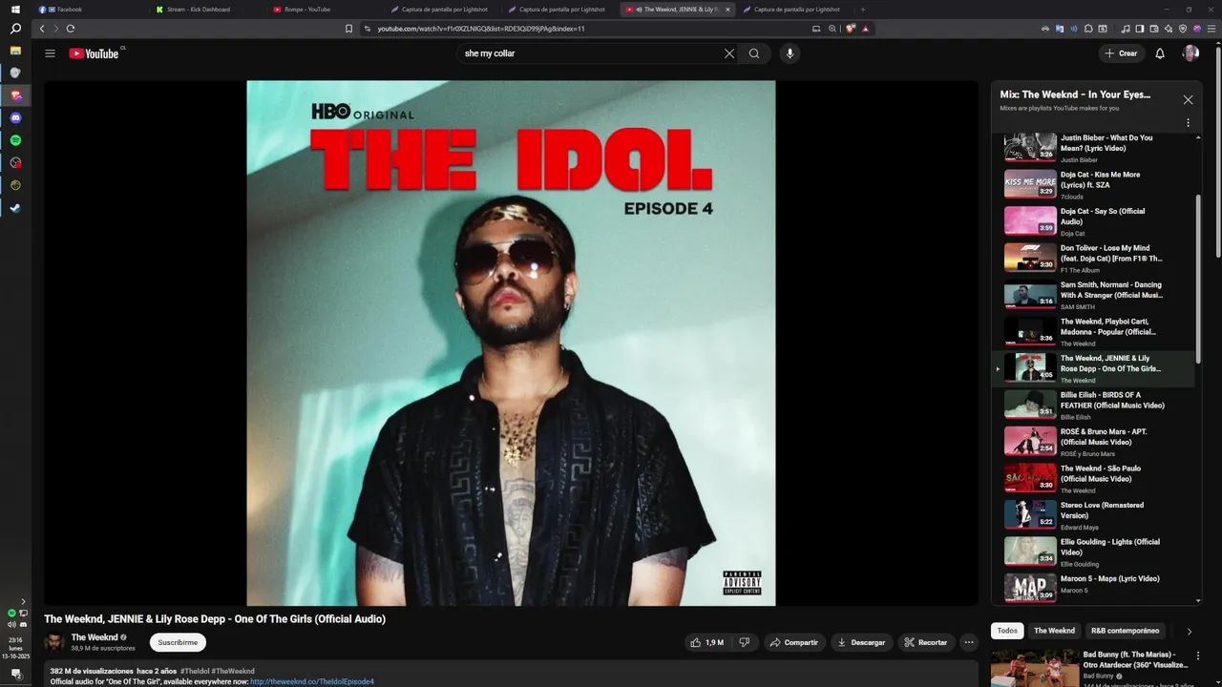Go back in browser history
The height and width of the screenshot is (687, 1222).
(42, 29)
